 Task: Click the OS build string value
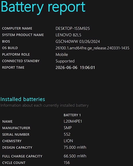pos(92,48)
